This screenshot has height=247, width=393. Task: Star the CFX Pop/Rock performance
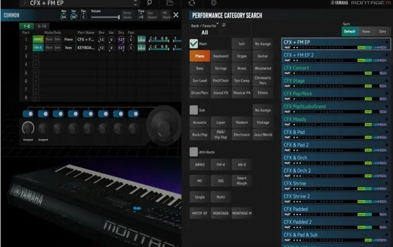point(386,93)
